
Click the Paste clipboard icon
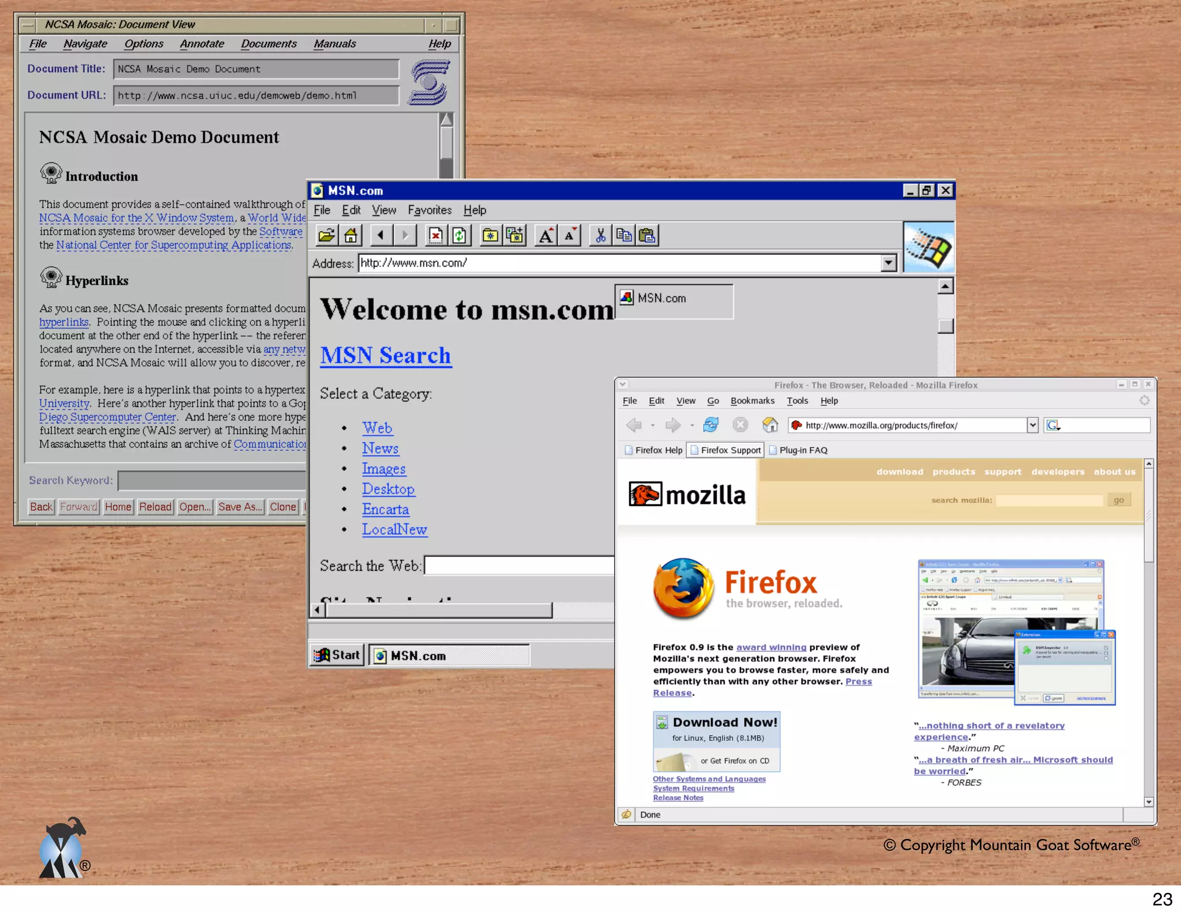(648, 235)
